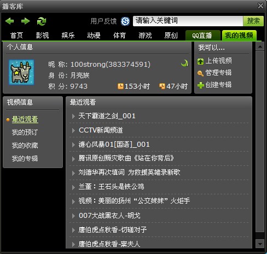Go back with the green left arrow
267x254 pixels.
[9, 21]
